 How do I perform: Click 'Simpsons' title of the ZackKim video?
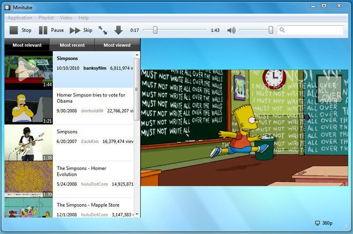point(67,132)
